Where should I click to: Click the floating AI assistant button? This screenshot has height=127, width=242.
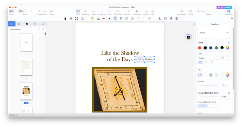(x=188, y=37)
